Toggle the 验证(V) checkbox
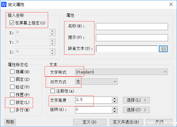Image resolution: width=177 pixels, height=127 pixels. coord(12,87)
